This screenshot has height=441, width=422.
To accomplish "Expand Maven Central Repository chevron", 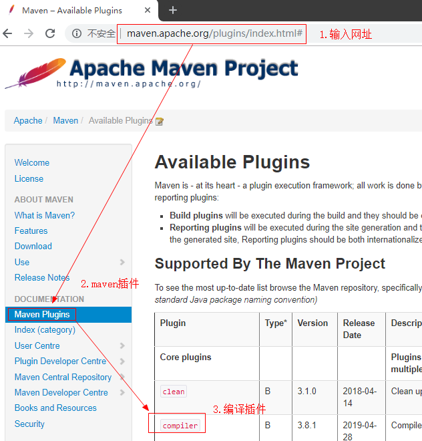I will click(x=122, y=377).
